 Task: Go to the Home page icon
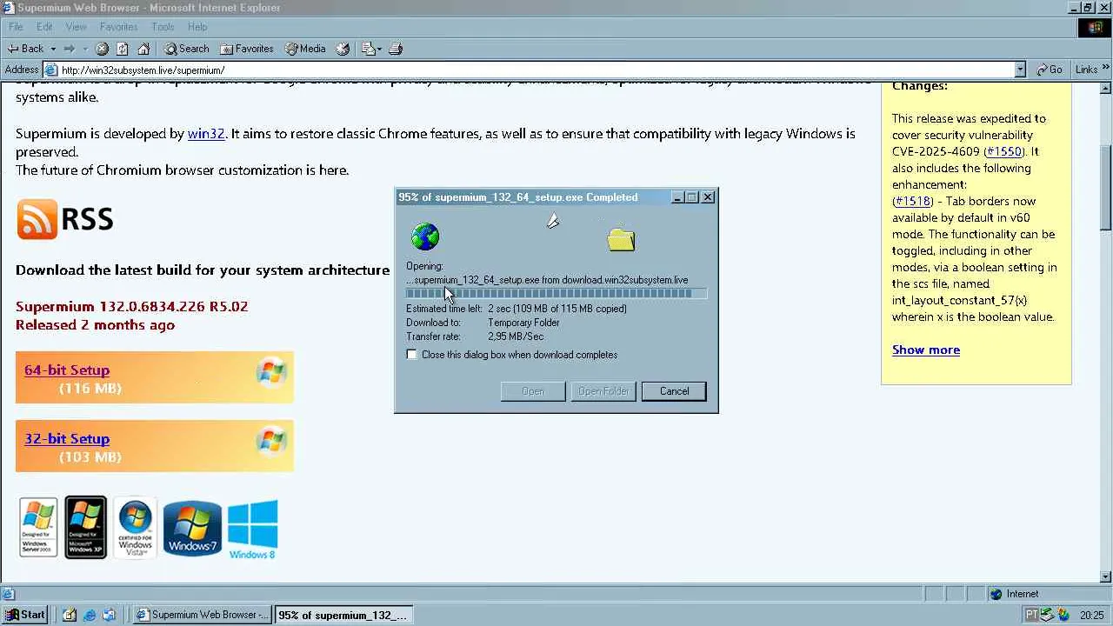[x=143, y=49]
